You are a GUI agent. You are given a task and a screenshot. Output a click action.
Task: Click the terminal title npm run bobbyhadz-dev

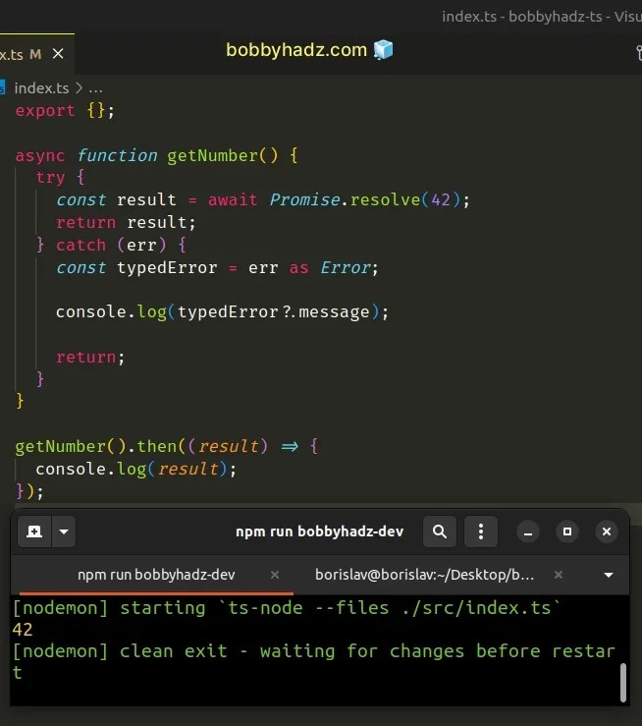[x=320, y=531]
